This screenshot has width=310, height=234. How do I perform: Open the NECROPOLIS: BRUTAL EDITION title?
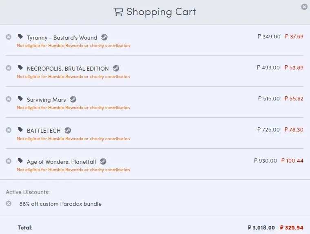point(68,69)
